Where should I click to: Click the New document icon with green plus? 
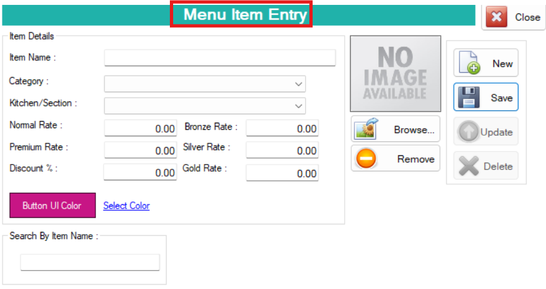click(469, 63)
